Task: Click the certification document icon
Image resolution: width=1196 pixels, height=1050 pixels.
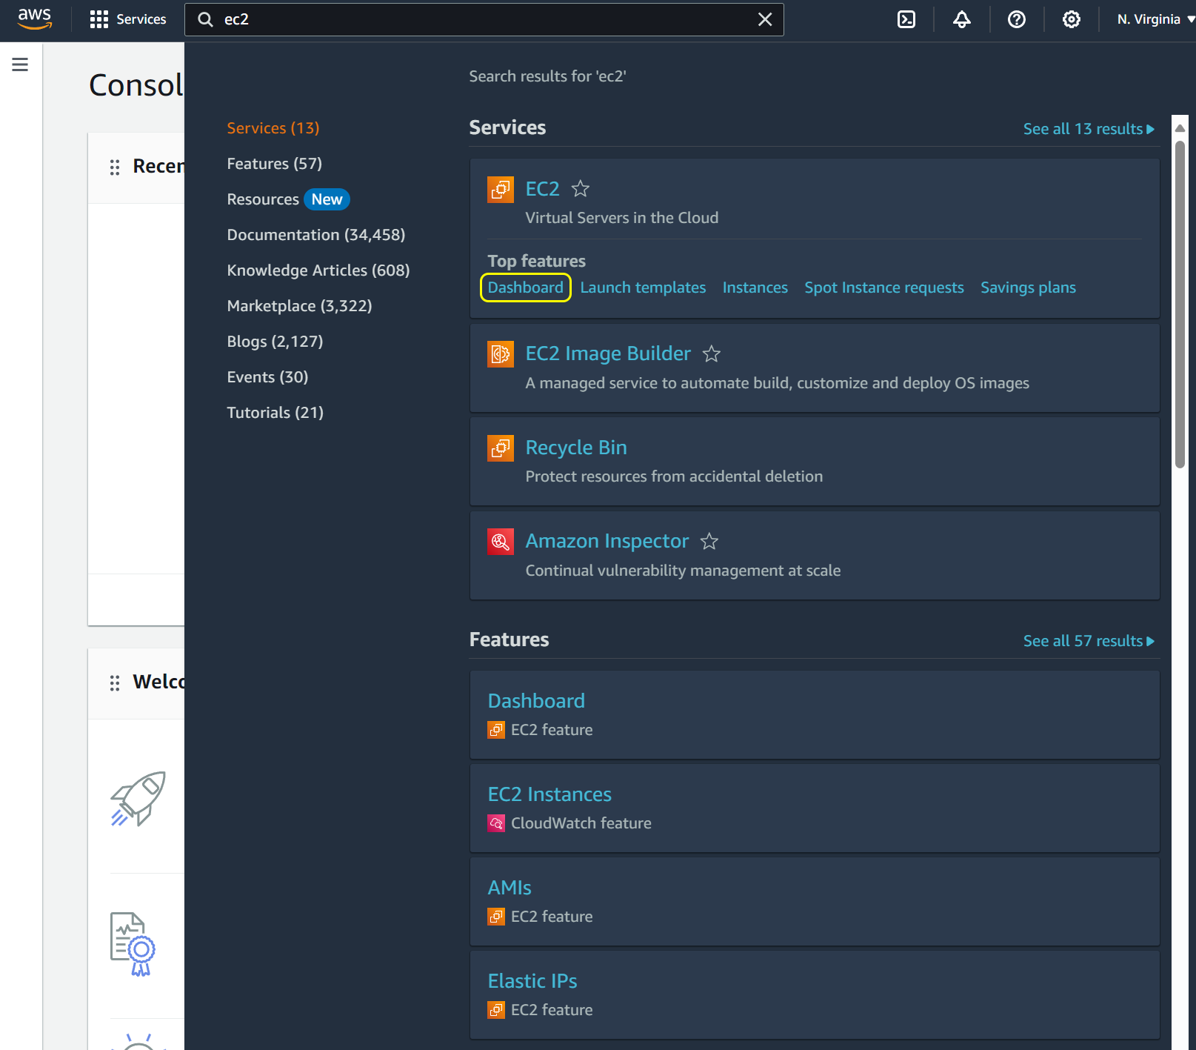Action: point(133,944)
